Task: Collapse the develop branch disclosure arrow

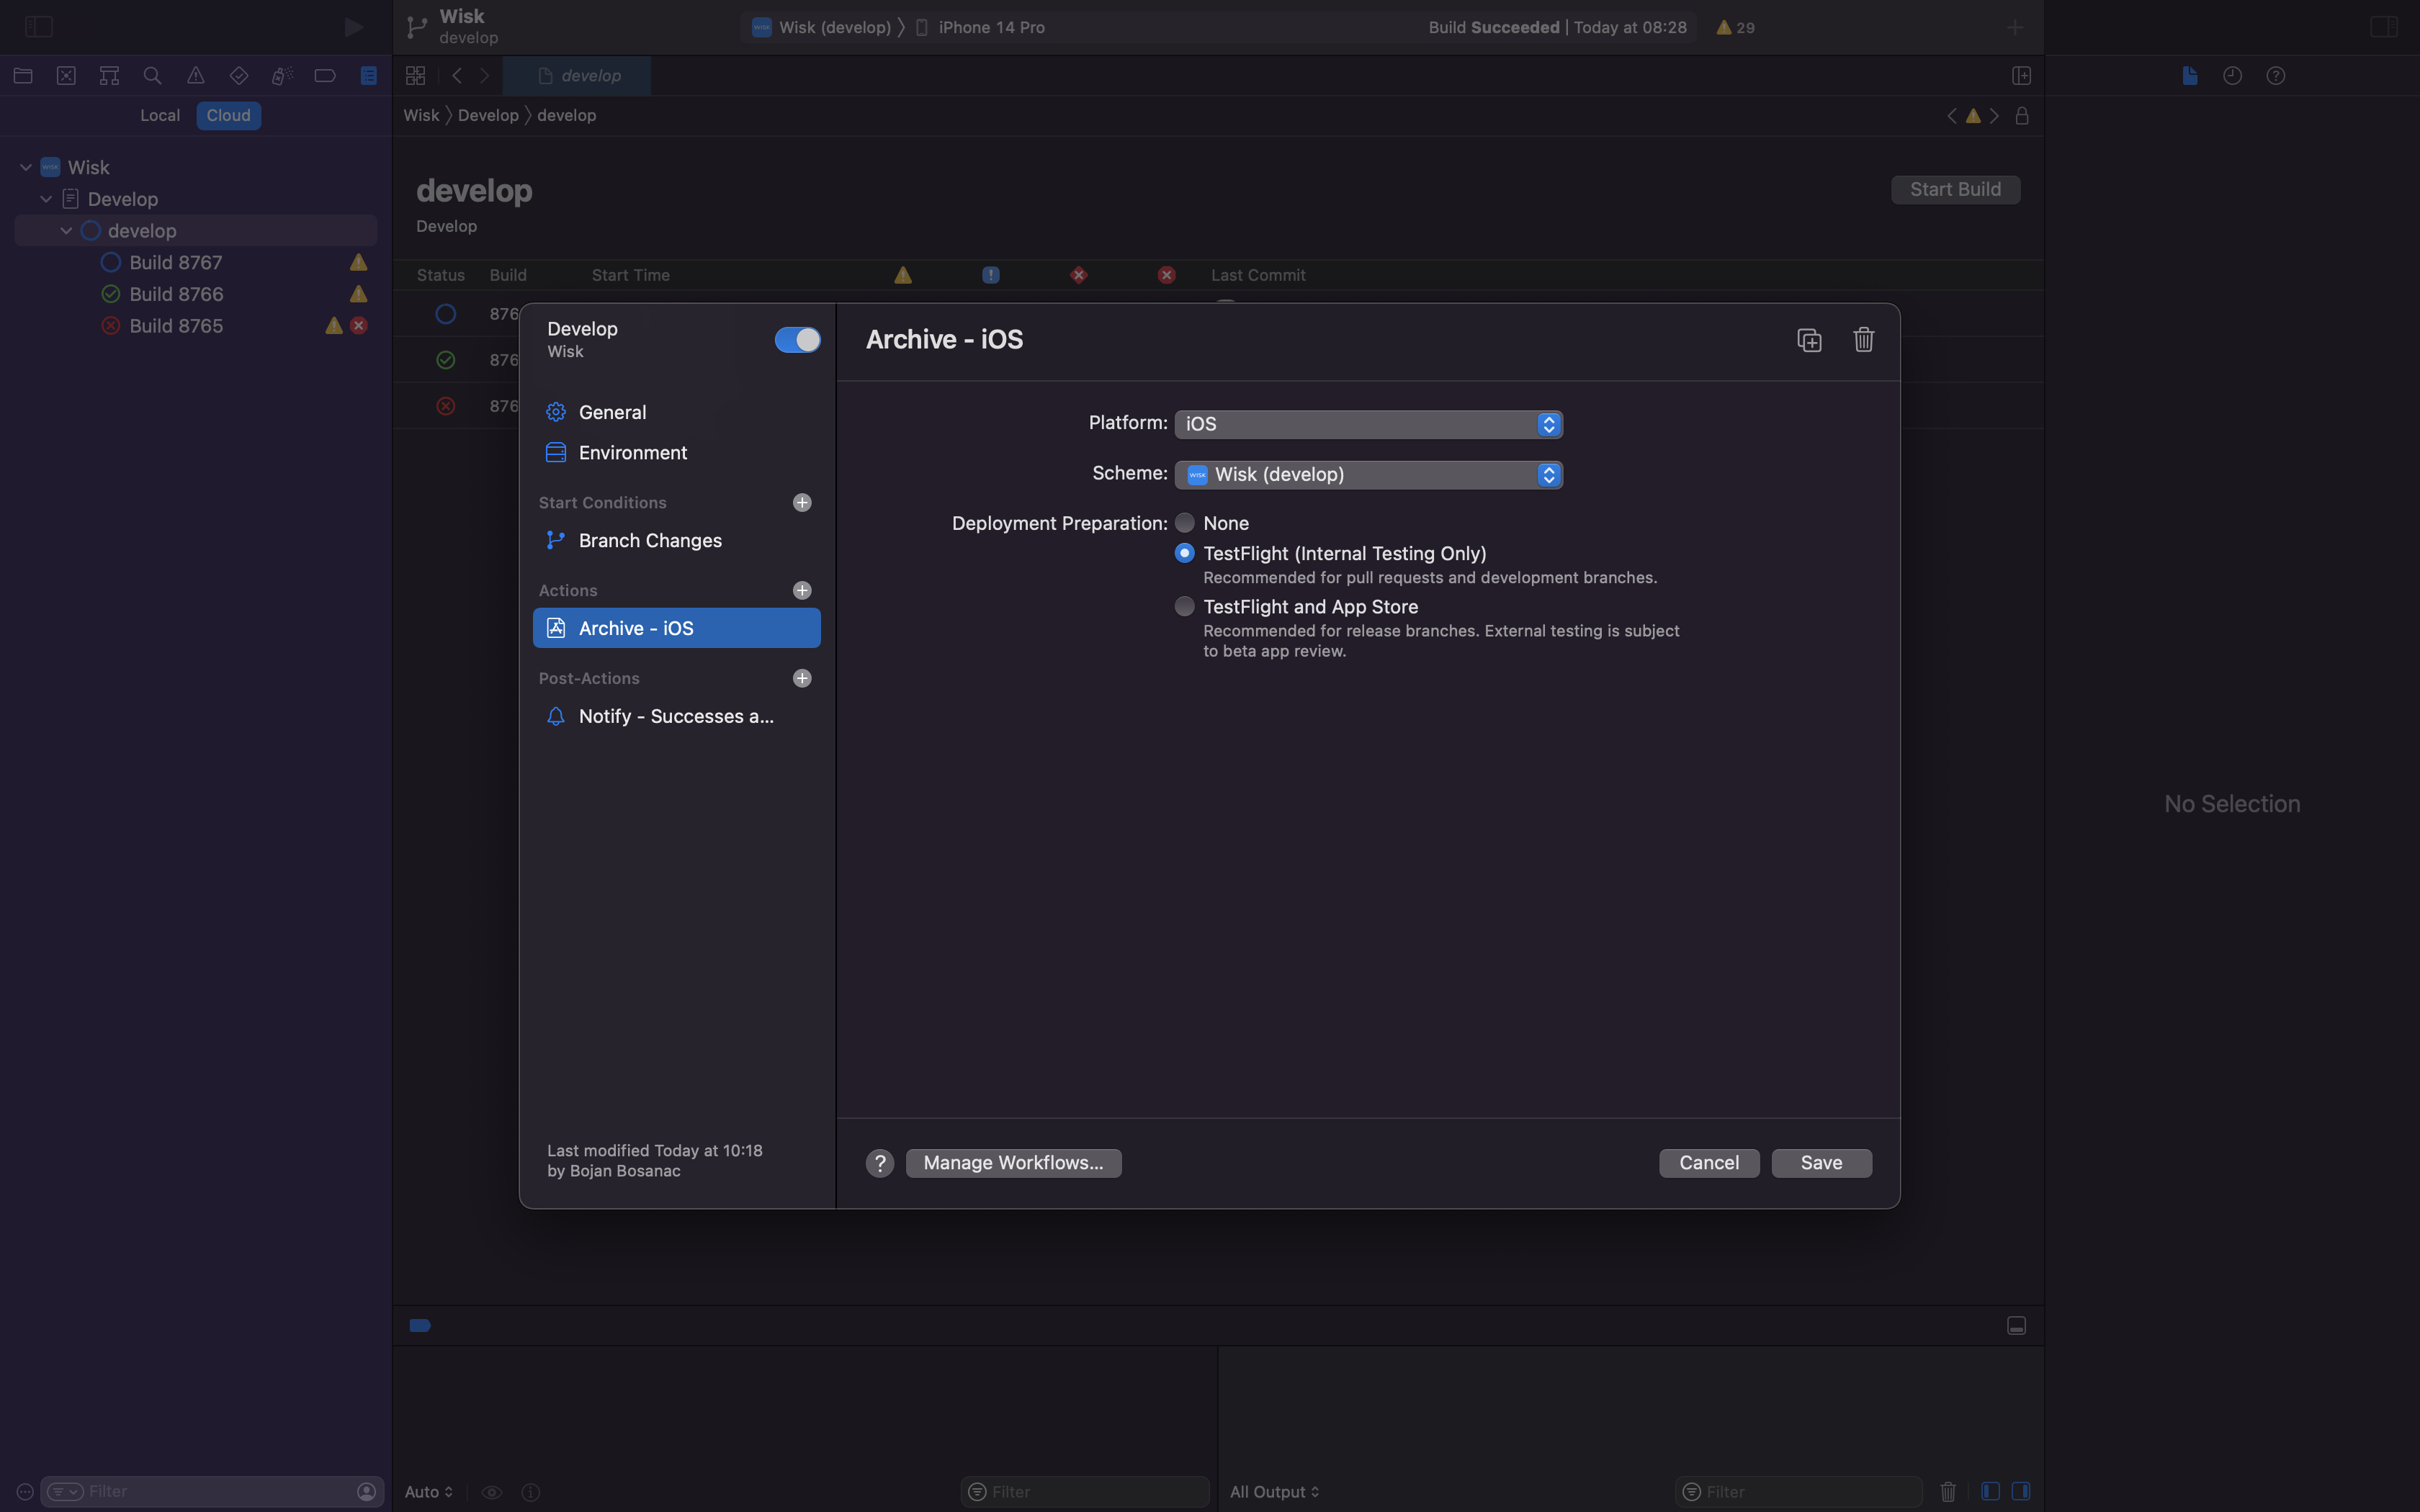Action: pos(66,231)
